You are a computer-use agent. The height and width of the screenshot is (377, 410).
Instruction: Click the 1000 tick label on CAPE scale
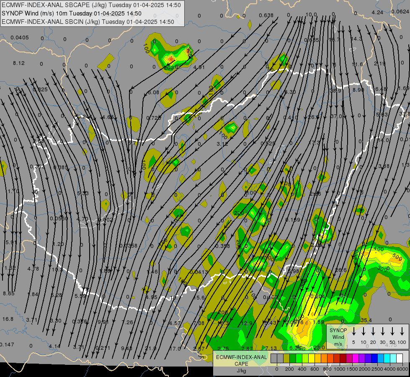[x=339, y=369]
